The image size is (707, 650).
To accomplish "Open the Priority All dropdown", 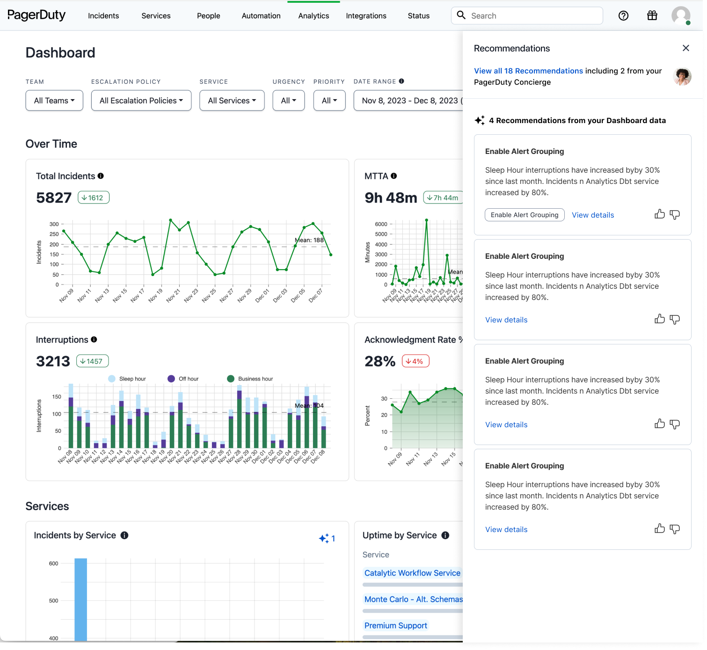I will 329,101.
